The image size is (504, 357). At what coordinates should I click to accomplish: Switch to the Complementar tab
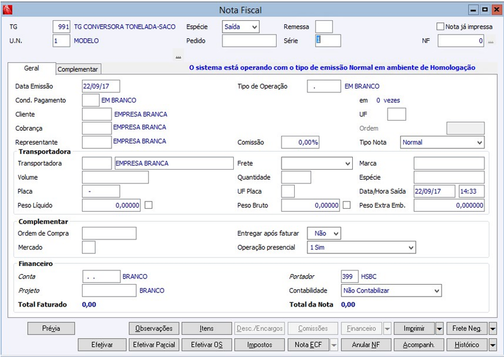point(77,69)
